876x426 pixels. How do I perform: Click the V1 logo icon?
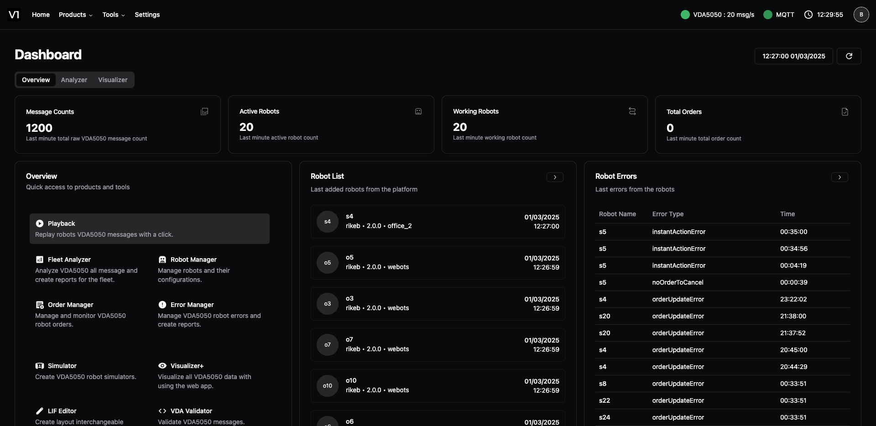(14, 15)
